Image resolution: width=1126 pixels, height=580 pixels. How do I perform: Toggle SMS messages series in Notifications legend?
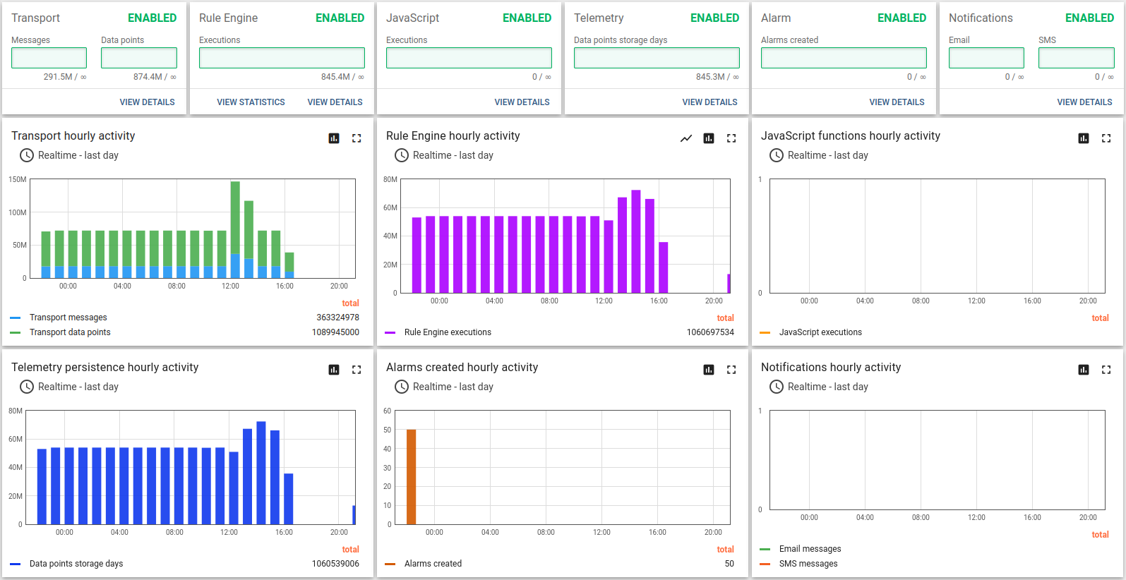point(808,564)
